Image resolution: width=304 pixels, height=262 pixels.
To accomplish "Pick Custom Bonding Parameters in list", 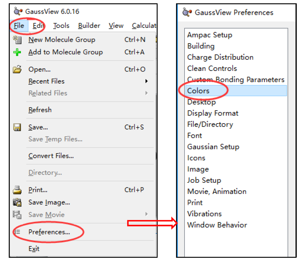I will (x=236, y=80).
